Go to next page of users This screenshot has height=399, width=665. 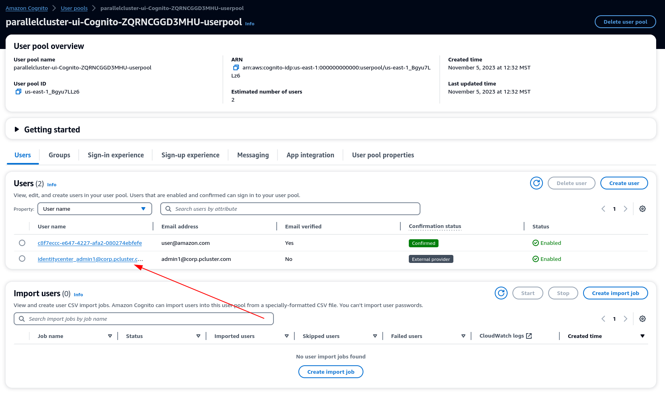point(625,209)
